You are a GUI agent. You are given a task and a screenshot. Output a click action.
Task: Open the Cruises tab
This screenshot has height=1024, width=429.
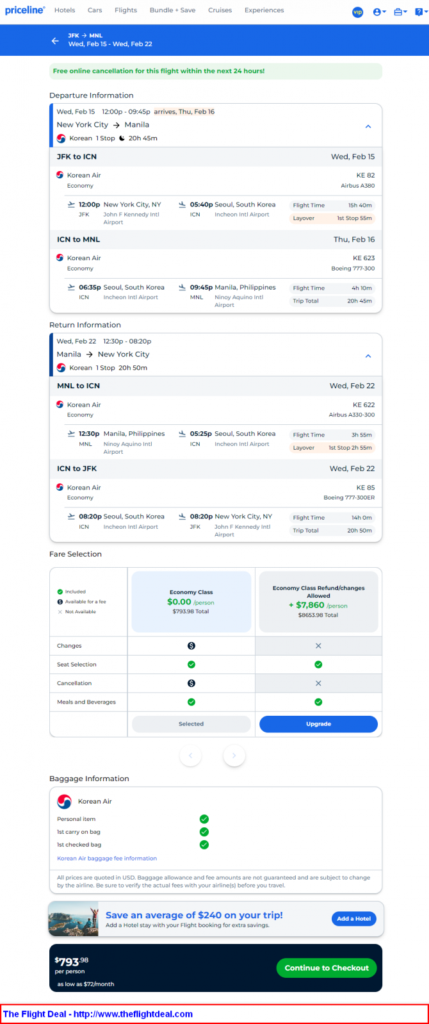(220, 10)
